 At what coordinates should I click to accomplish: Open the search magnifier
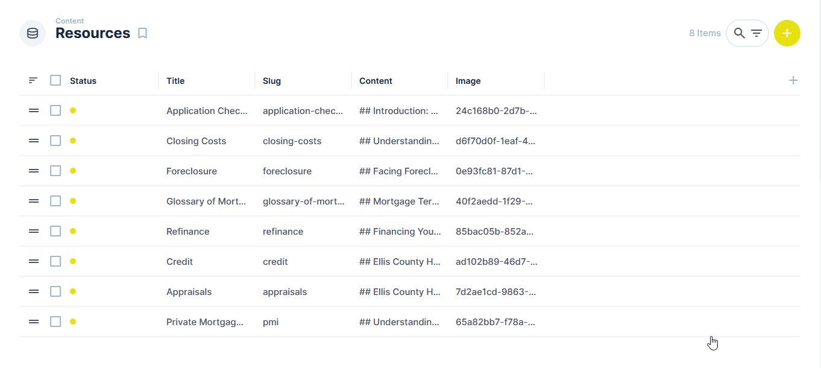[x=739, y=33]
